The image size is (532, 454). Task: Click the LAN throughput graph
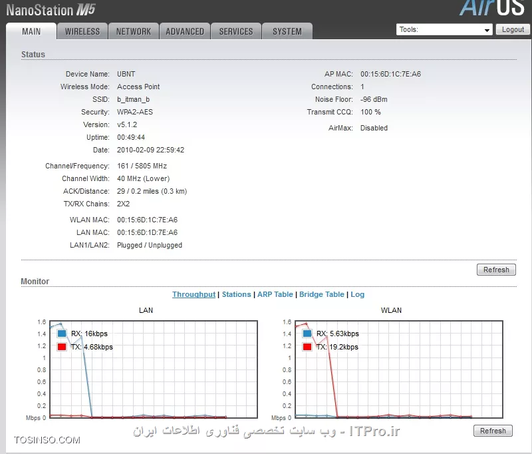click(x=154, y=369)
